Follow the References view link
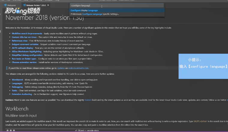228x132 pixels. pyautogui.click(x=19, y=41)
